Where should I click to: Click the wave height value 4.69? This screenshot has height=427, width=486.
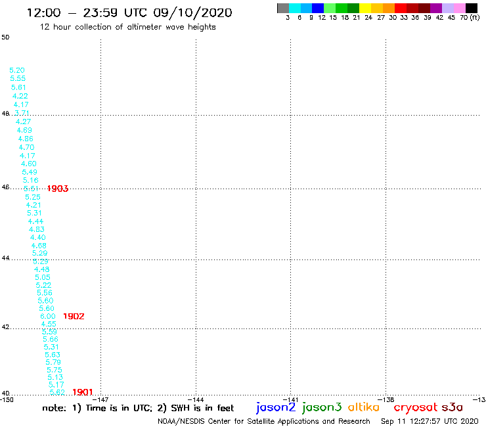point(24,130)
